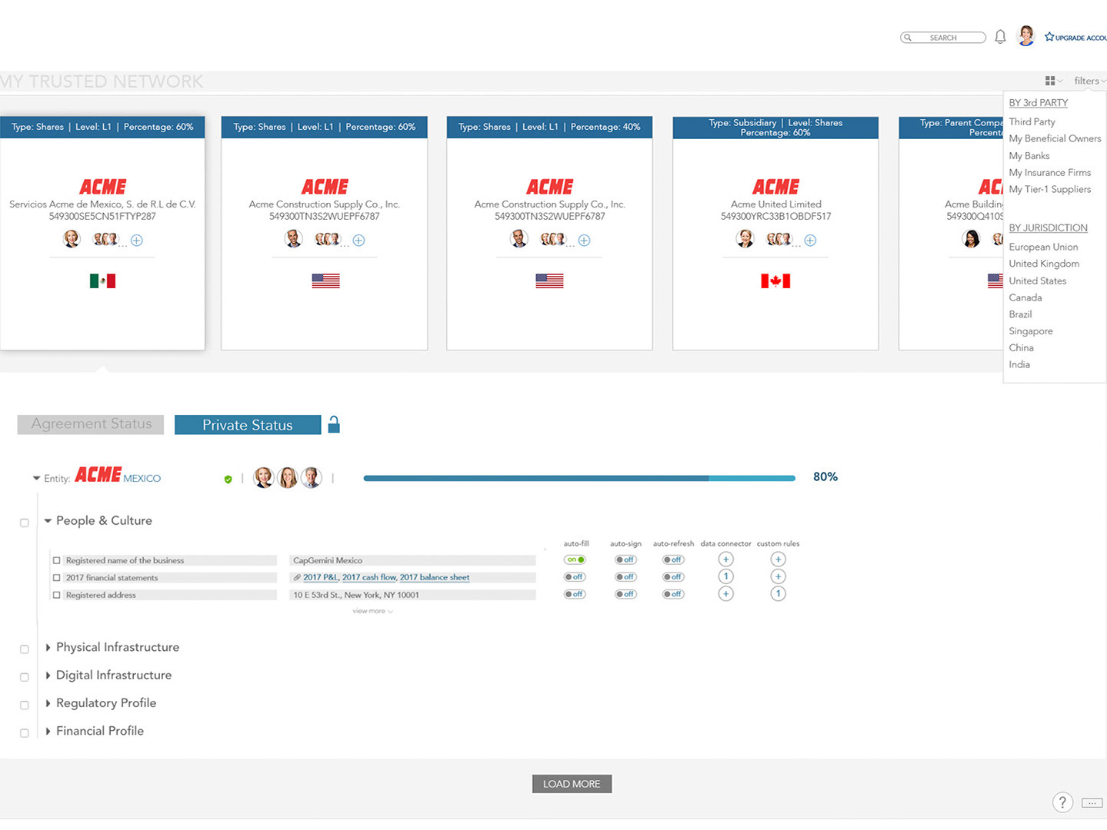Image resolution: width=1107 pixels, height=830 pixels.
Task: Enable auto-fill for 2017 financial statements
Action: coord(575,576)
